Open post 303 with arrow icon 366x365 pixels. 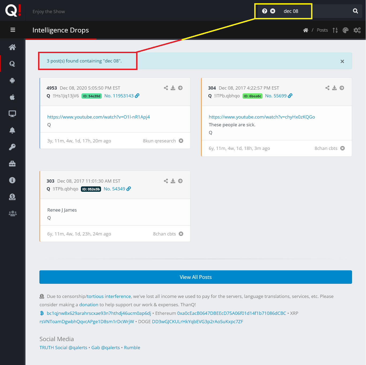[x=180, y=181]
